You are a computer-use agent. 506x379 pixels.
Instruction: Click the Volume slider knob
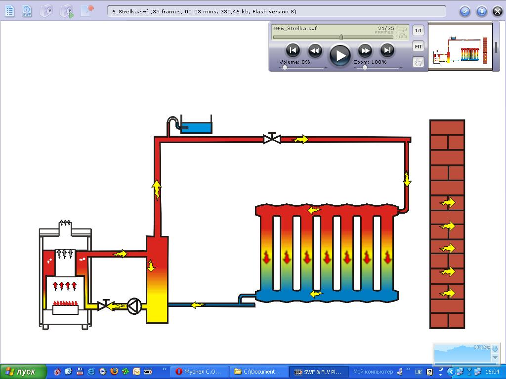(285, 68)
